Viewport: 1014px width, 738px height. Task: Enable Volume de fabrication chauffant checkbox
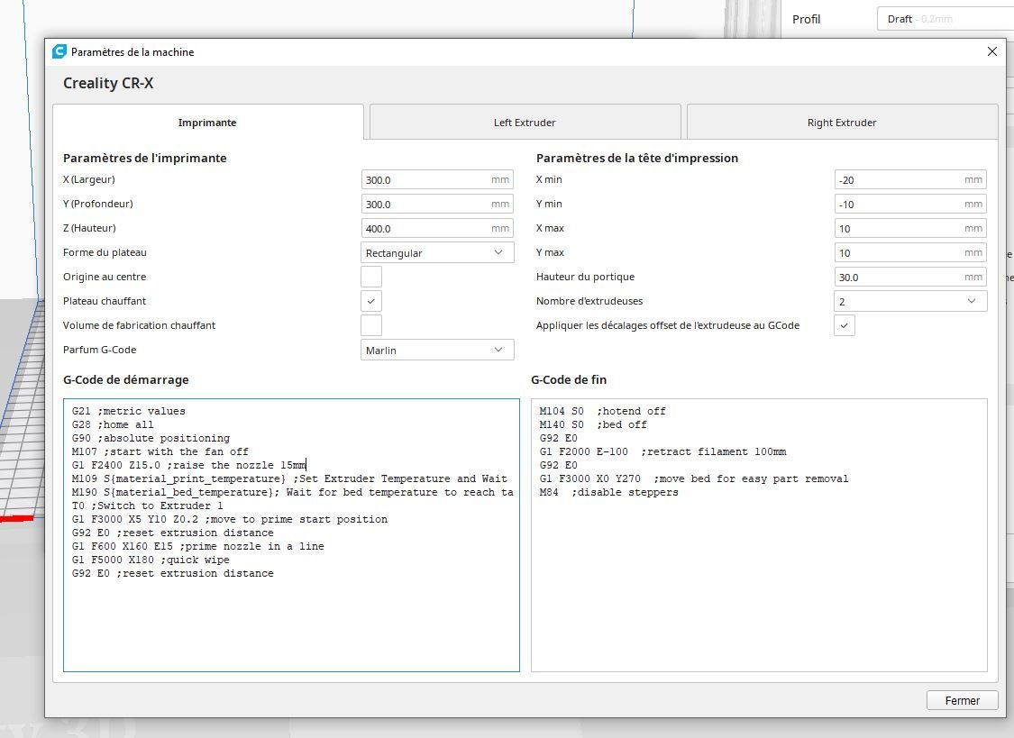tap(371, 325)
